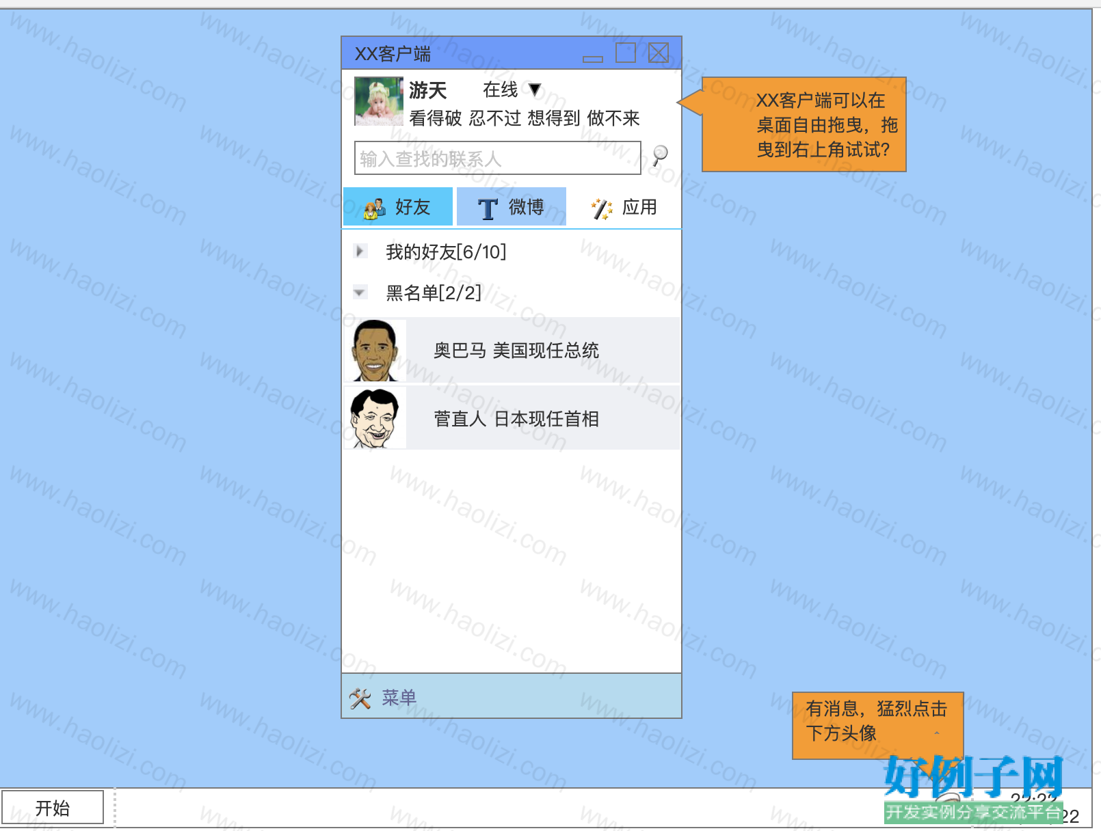The height and width of the screenshot is (831, 1101).
Task: Switch to the 微博 tab
Action: (512, 206)
